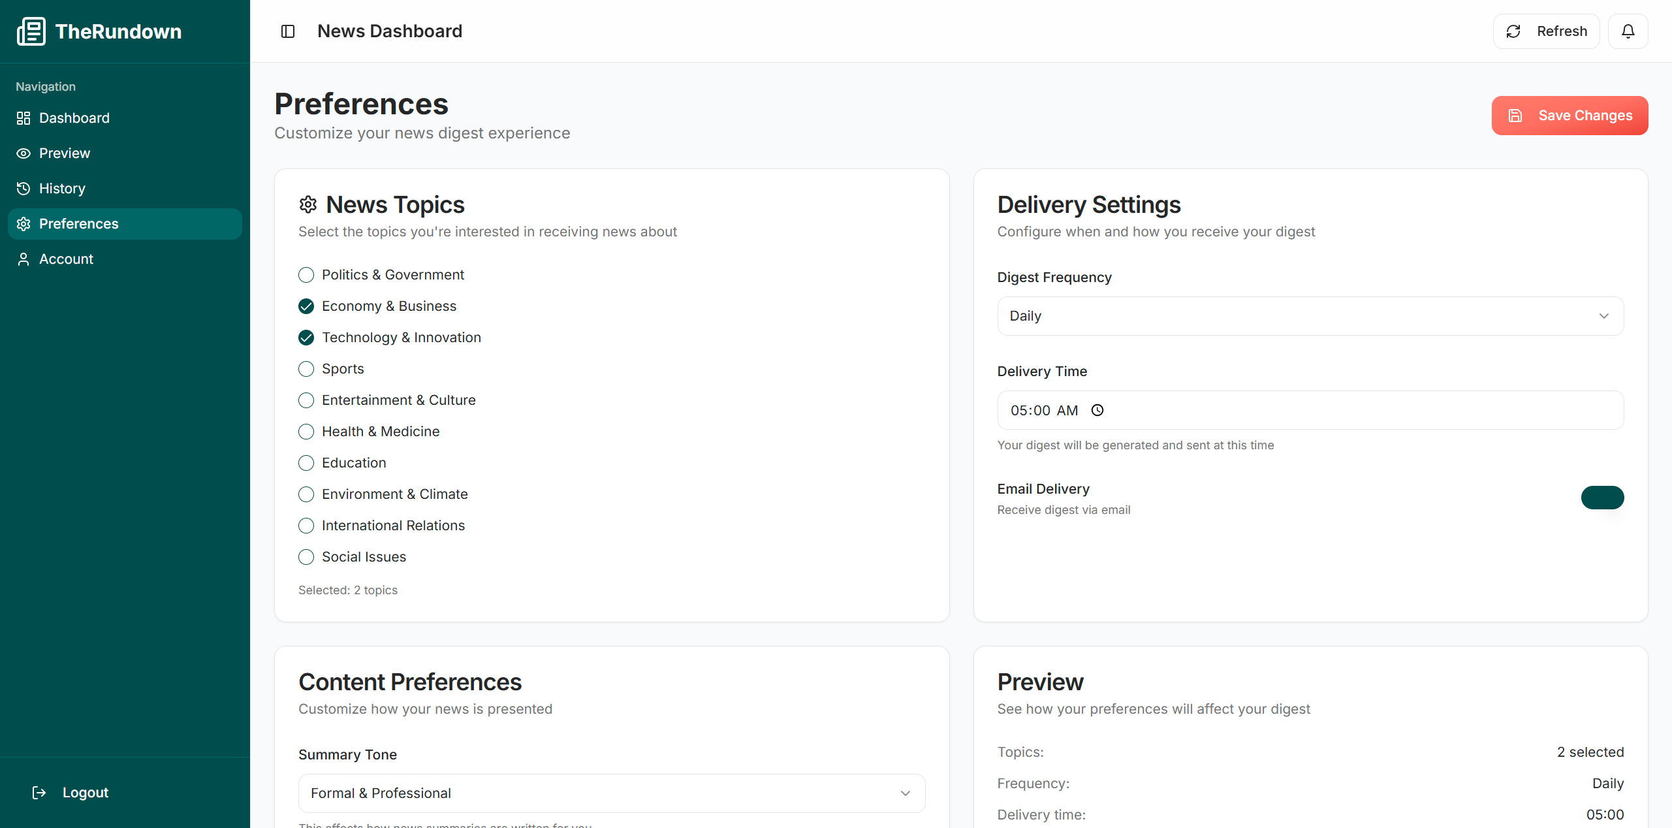Disable the Email Delivery switch
This screenshot has width=1672, height=828.
coord(1602,498)
